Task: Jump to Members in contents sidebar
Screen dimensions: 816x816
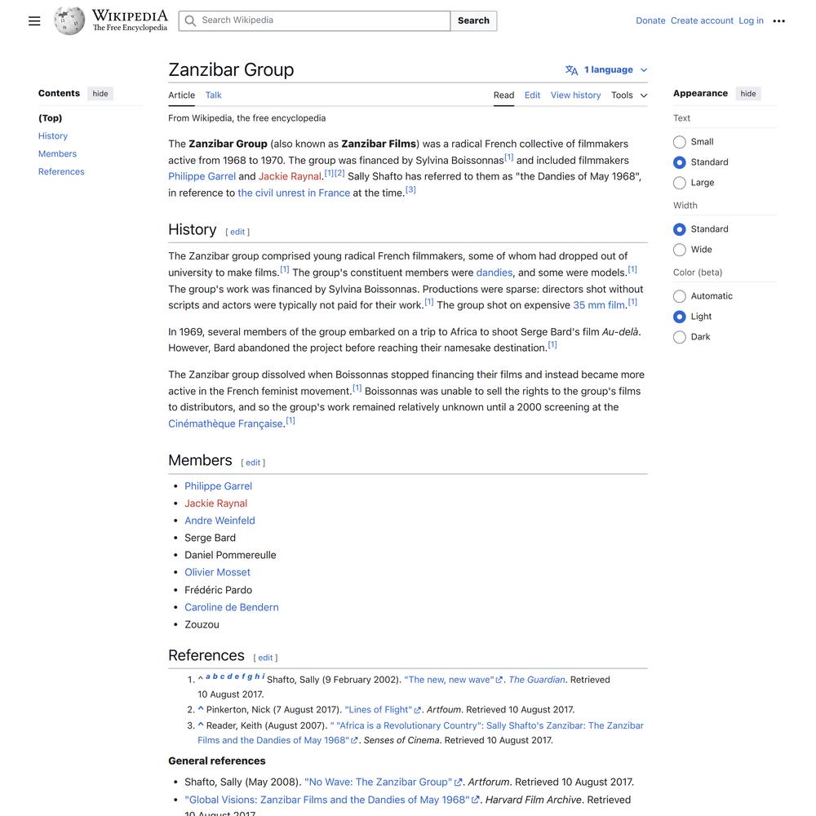Action: coord(57,154)
